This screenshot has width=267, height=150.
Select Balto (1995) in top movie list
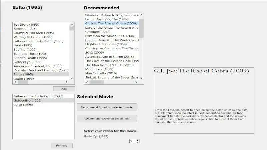pyautogui.click(x=41, y=74)
